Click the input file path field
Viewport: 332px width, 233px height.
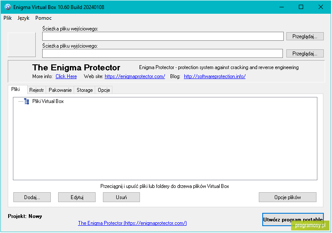point(163,36)
